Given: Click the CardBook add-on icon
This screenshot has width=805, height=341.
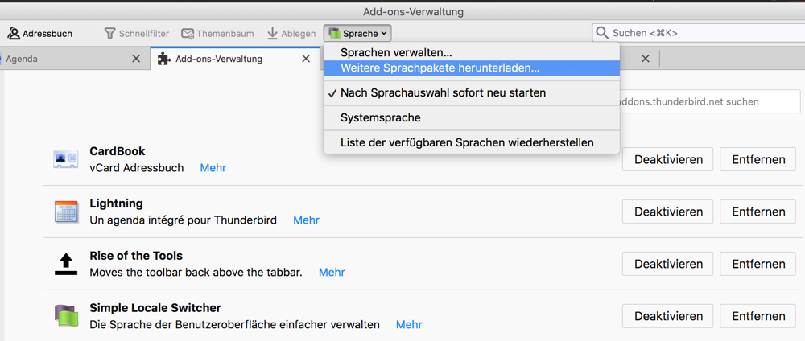Looking at the screenshot, I should tap(66, 159).
